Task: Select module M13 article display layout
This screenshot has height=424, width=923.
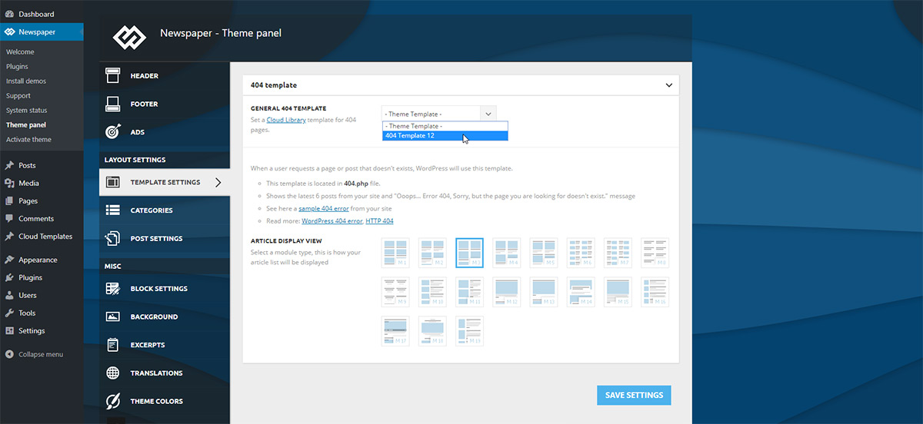Action: pyautogui.click(x=544, y=292)
